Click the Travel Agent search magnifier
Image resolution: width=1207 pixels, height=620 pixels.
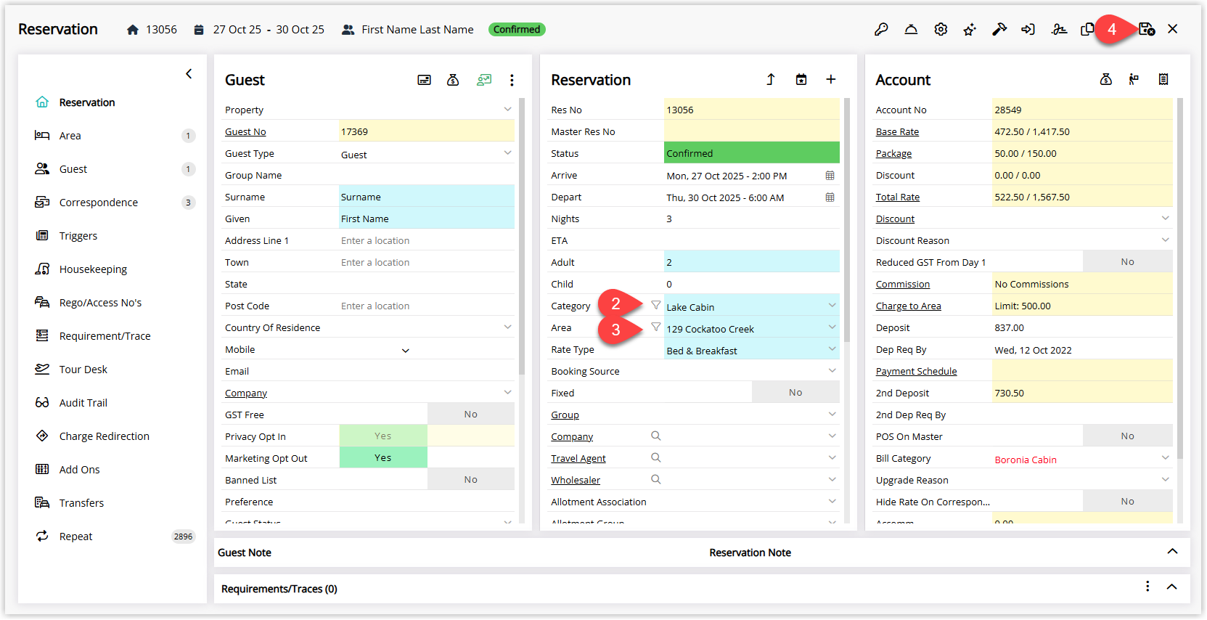click(656, 457)
